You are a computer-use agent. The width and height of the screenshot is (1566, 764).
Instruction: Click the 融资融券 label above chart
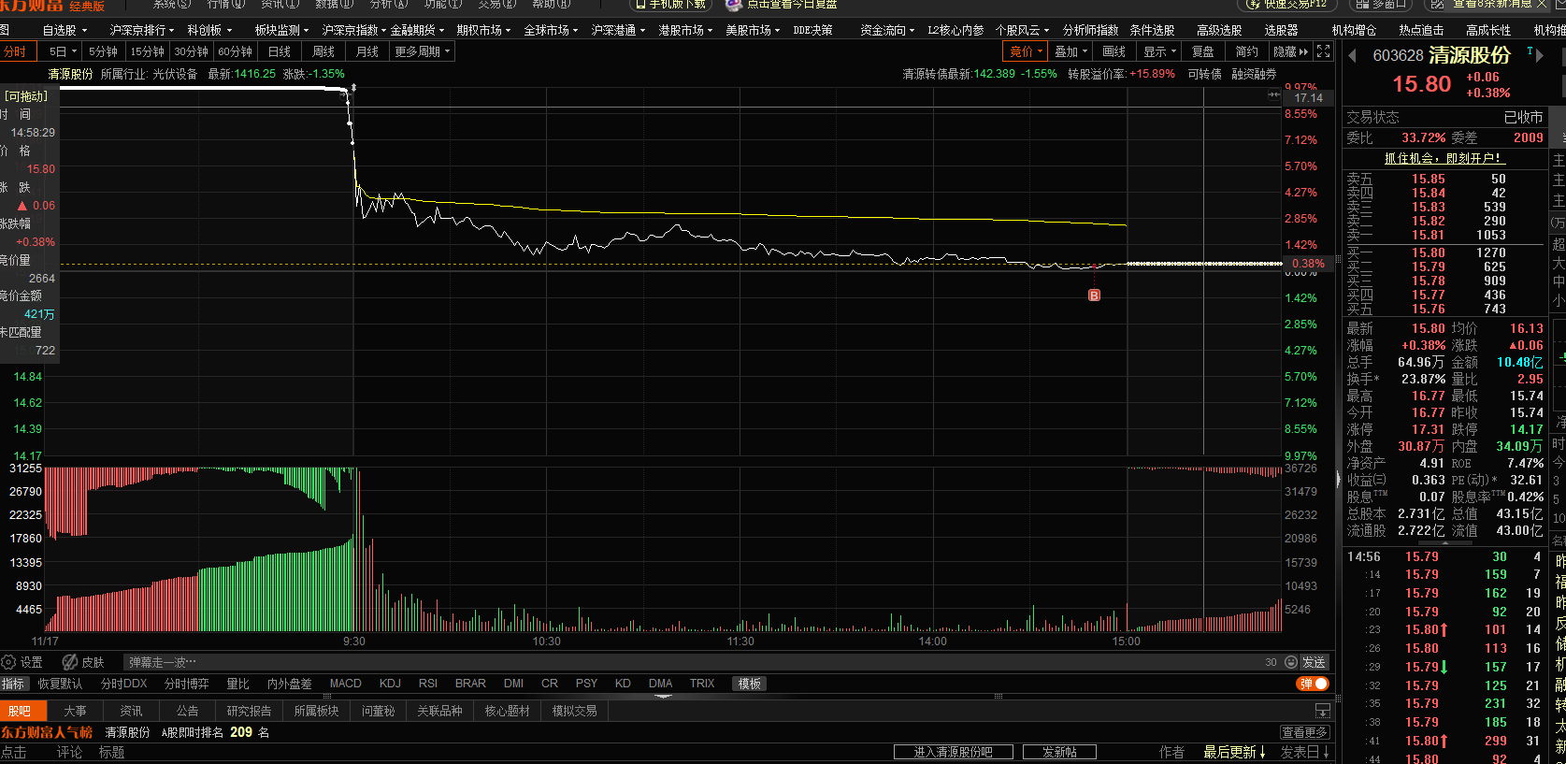[x=1254, y=74]
